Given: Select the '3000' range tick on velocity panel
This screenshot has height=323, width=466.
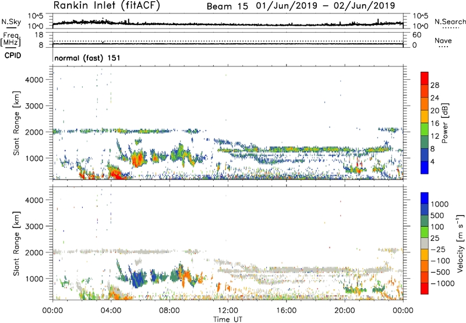Looking at the screenshot, I should [34, 226].
